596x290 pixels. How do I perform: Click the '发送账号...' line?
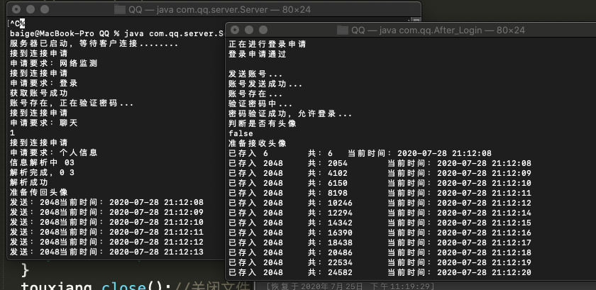coord(255,74)
